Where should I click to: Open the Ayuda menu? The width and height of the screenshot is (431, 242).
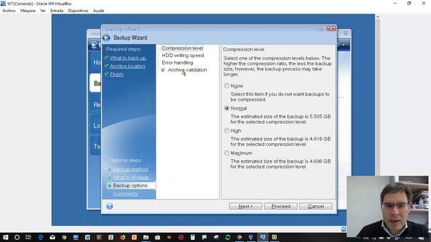[x=98, y=11]
